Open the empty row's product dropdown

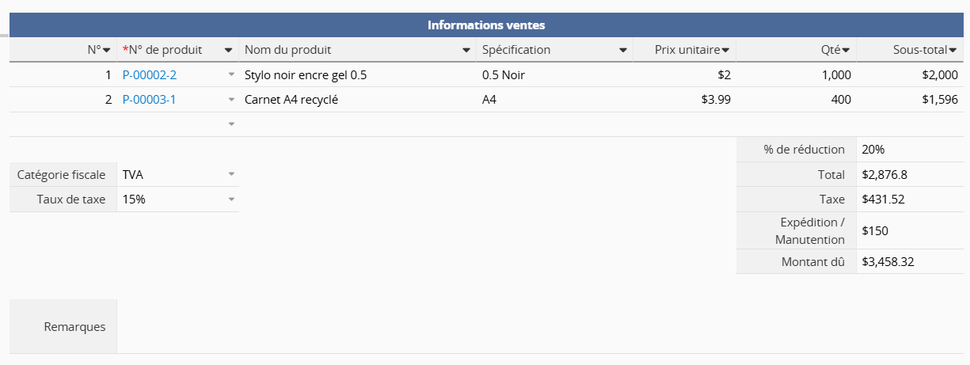tap(231, 124)
